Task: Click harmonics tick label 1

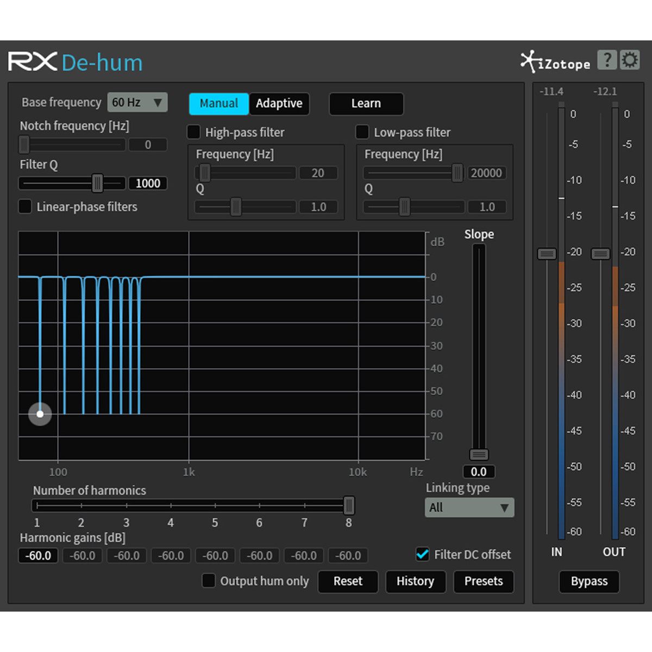Action: point(37,523)
